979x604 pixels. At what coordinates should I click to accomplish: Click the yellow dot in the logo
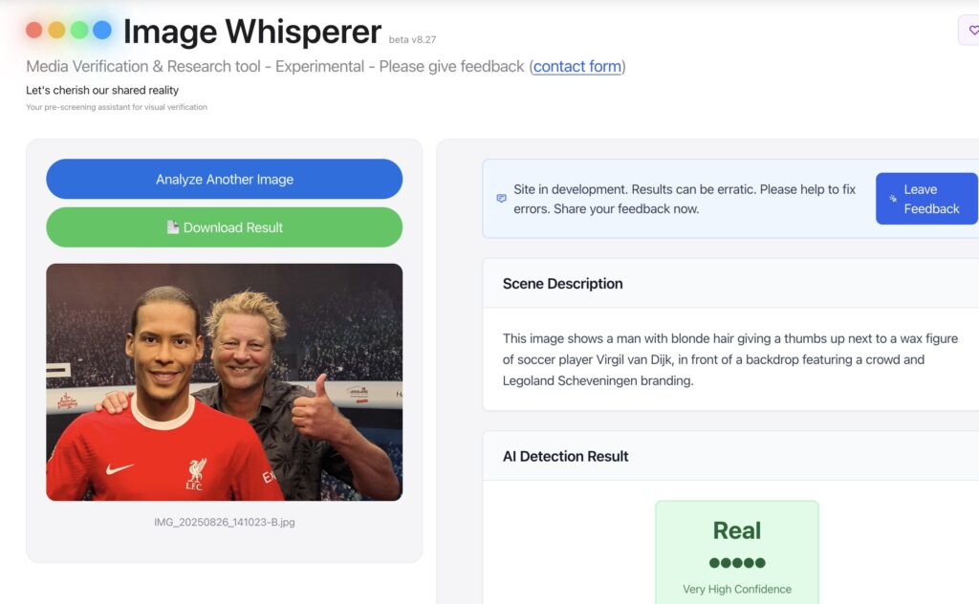click(x=56, y=30)
